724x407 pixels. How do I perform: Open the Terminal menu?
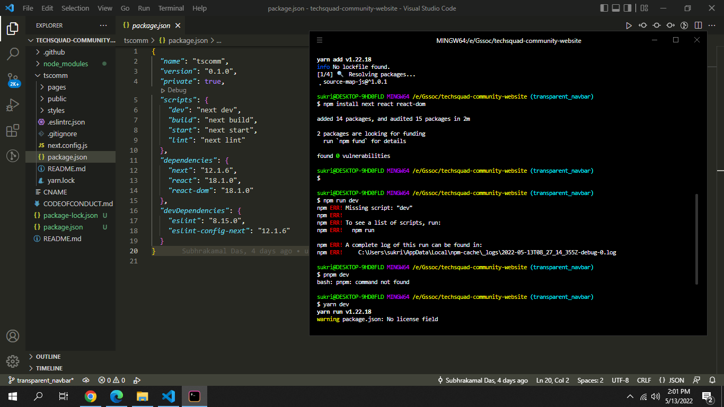pos(171,8)
